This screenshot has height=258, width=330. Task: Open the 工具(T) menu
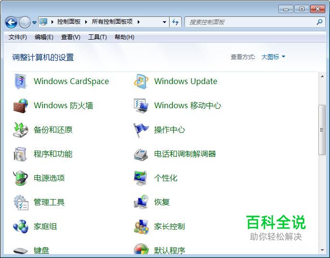[97, 37]
